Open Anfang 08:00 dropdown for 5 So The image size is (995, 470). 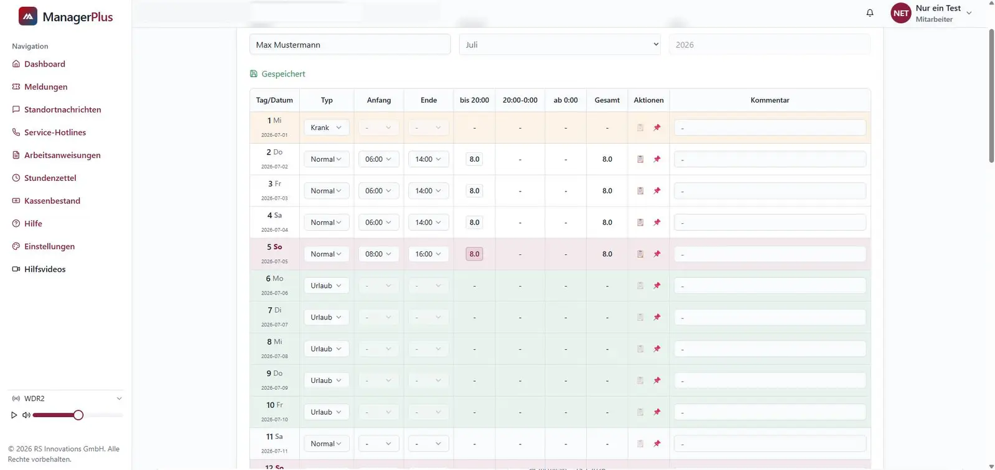[x=378, y=254]
